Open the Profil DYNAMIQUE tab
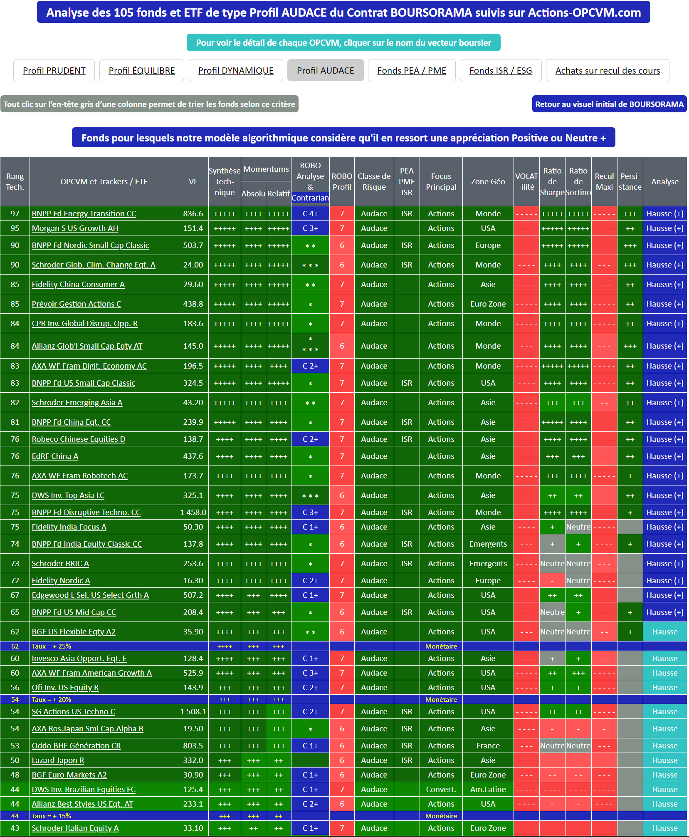The width and height of the screenshot is (689, 837). pos(236,70)
